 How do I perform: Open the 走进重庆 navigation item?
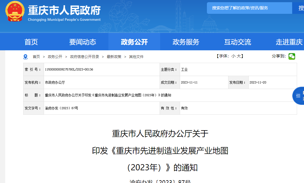pos(289,42)
